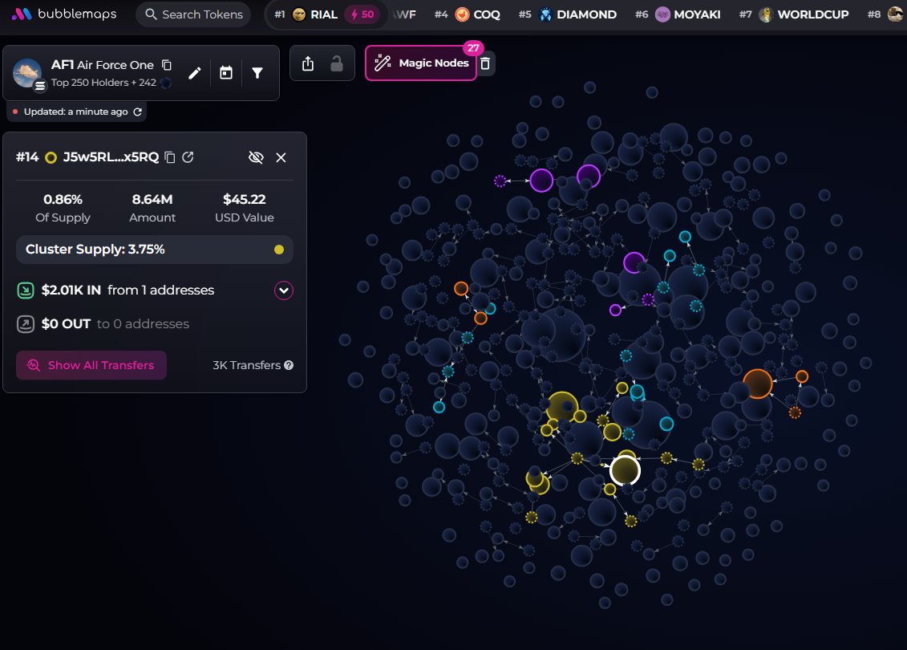This screenshot has width=907, height=650.
Task: Open trending token #7 WORLDCUP
Action: (794, 14)
